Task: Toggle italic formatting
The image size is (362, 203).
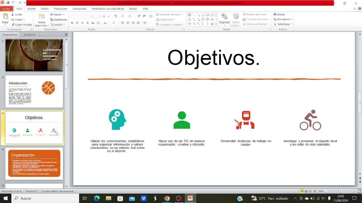Action: click(x=77, y=23)
